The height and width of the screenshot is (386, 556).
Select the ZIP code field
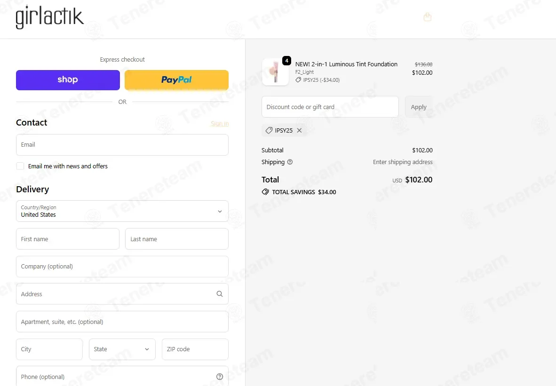tap(195, 349)
